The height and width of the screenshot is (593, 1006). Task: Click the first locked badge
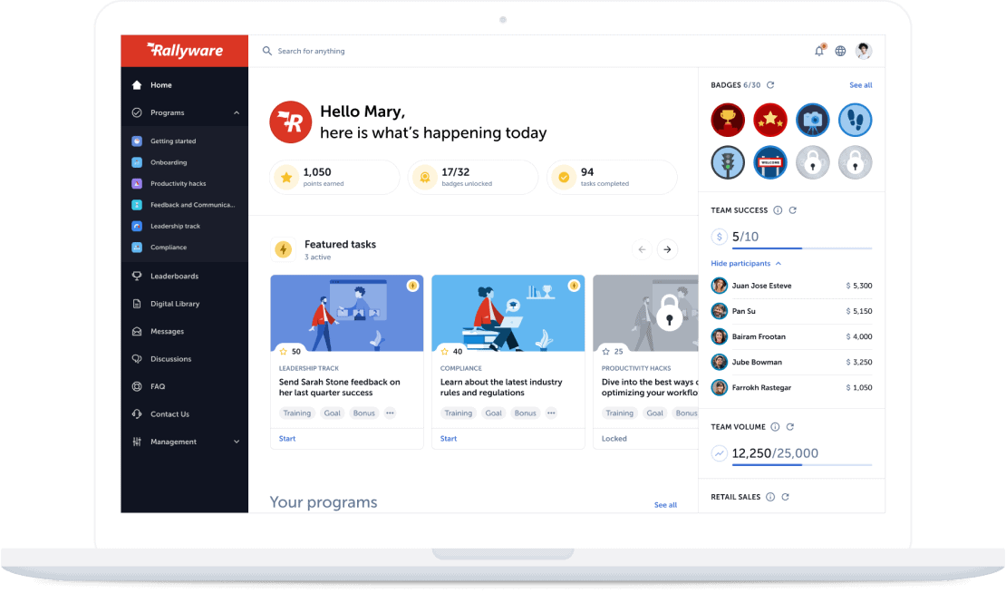coord(813,162)
